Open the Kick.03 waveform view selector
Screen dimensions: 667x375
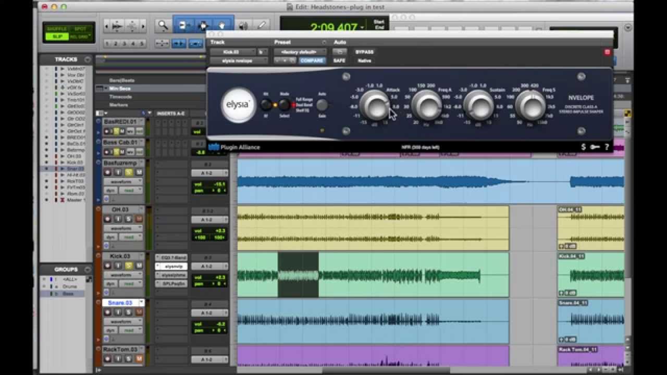tap(123, 274)
